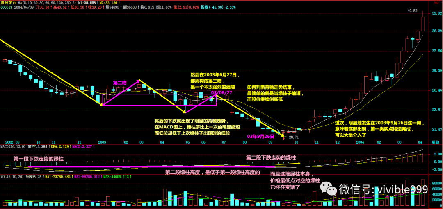443x209 pixels.
Task: Click the low price 低36.30
Action: [x=78, y=7]
